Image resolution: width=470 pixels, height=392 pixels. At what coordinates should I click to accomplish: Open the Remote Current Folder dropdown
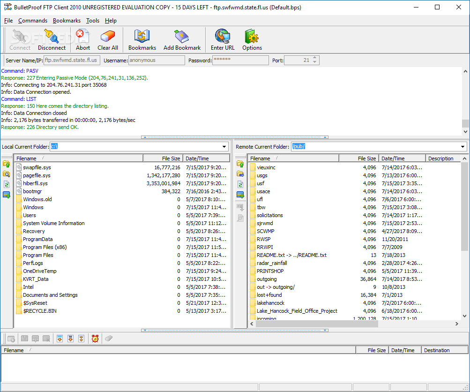(463, 147)
